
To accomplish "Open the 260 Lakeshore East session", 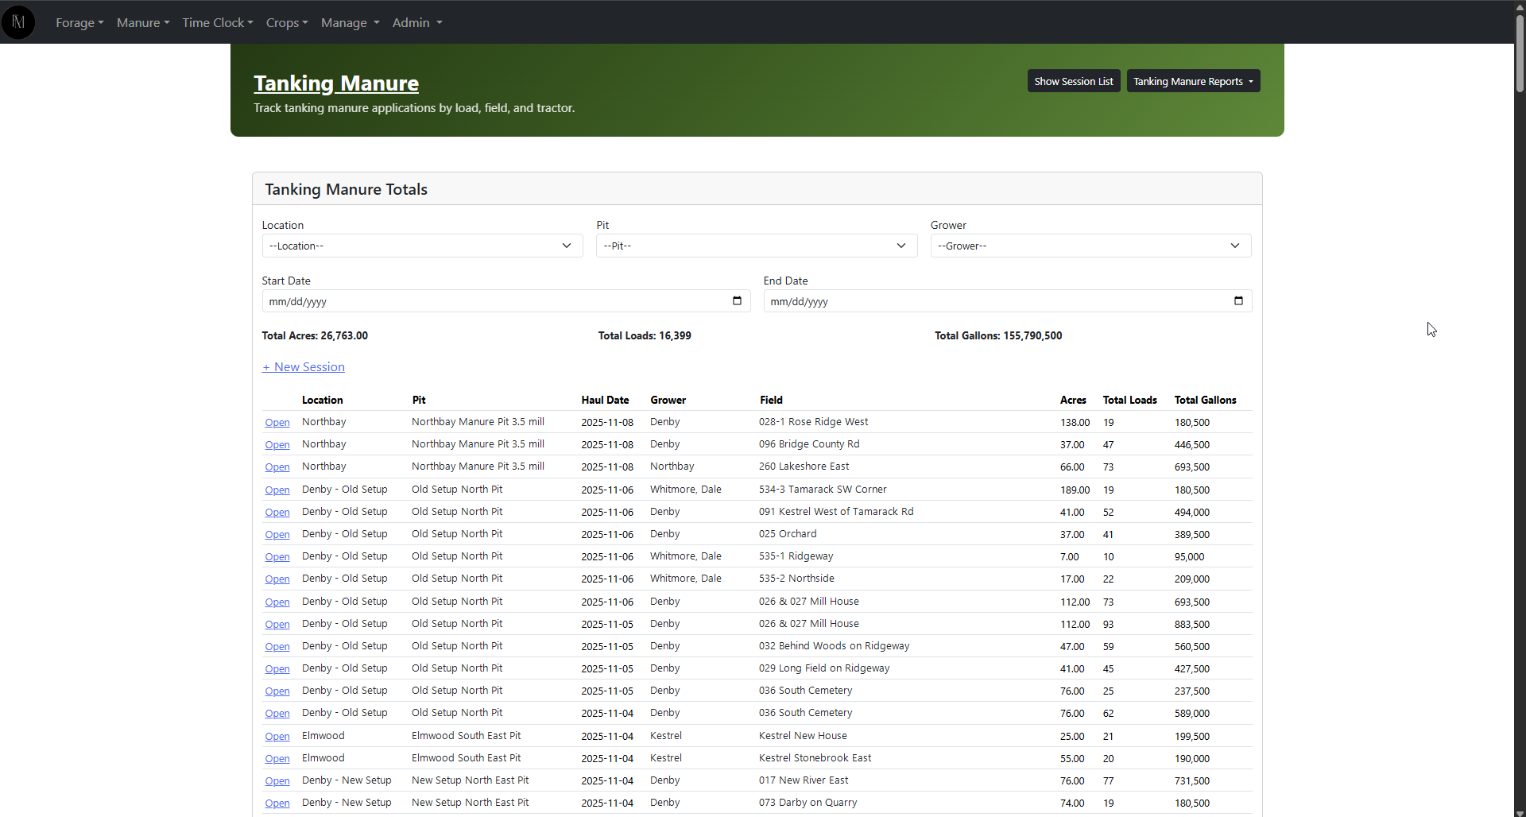I will (277, 467).
